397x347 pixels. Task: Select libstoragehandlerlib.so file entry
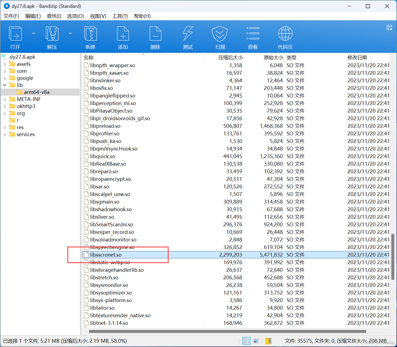click(x=117, y=270)
